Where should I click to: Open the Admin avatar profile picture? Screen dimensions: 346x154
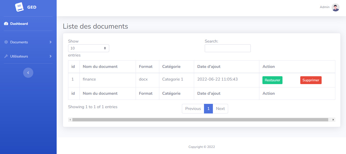tap(335, 7)
